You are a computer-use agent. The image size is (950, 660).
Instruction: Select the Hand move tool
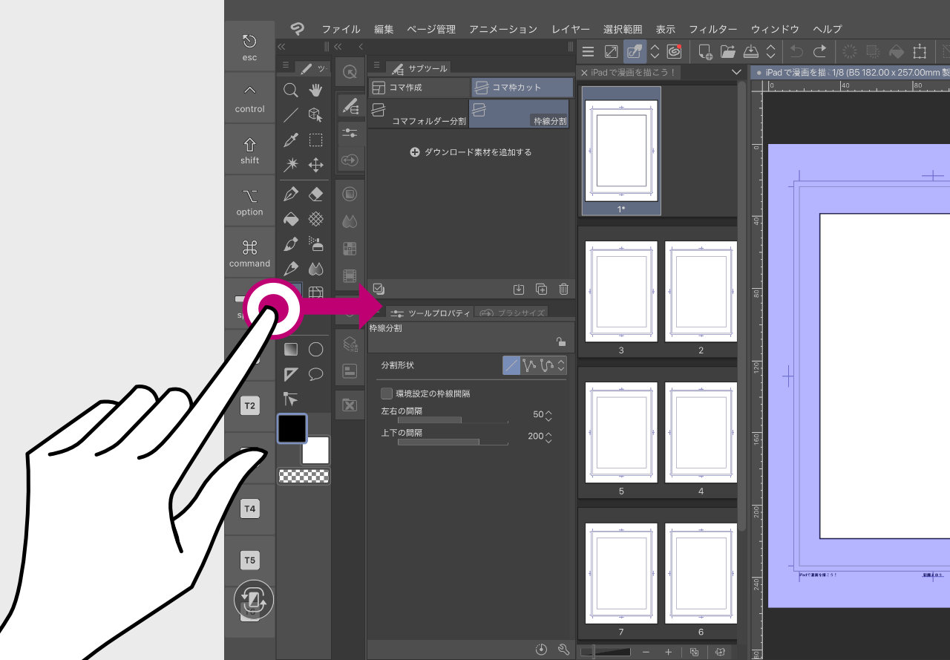(x=315, y=91)
